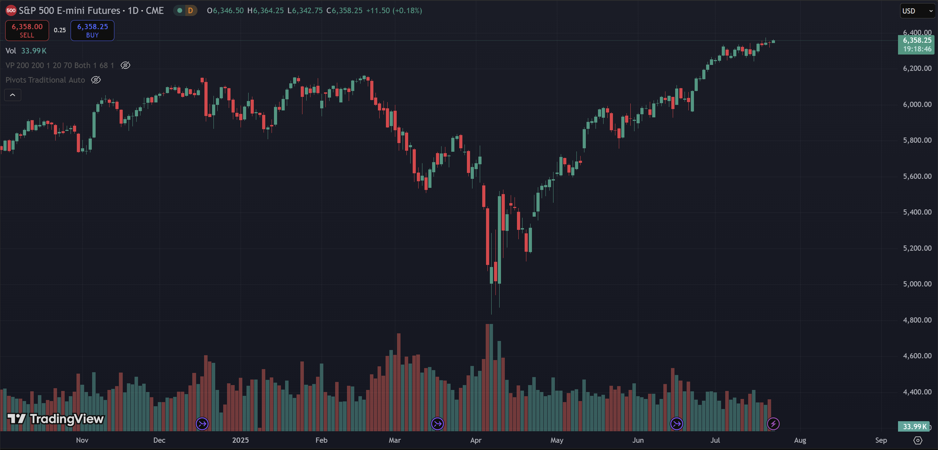938x450 pixels.
Task: Toggle the Pivots Traditional Auto eye icon
Action: tap(96, 80)
